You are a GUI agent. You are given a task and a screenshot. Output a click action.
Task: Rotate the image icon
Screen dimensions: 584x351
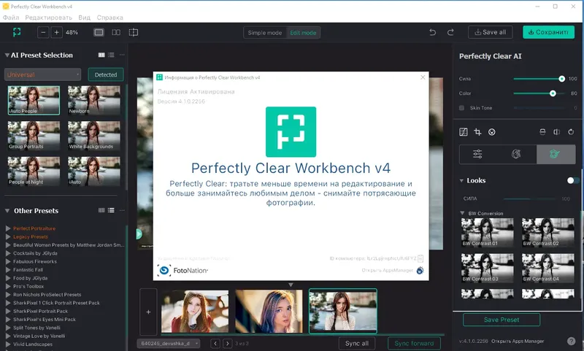tap(571, 132)
